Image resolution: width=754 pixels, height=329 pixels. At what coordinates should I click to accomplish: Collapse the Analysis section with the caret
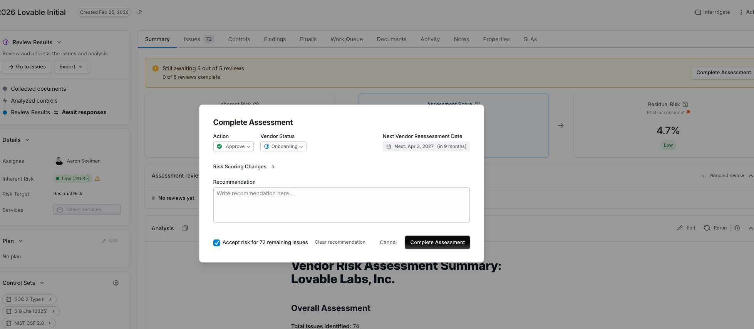click(751, 228)
